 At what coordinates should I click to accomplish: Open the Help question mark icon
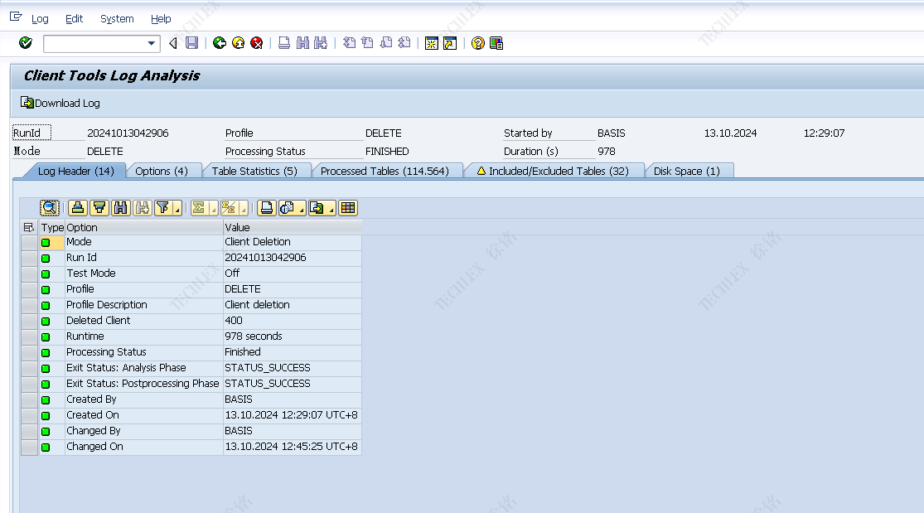click(x=477, y=43)
